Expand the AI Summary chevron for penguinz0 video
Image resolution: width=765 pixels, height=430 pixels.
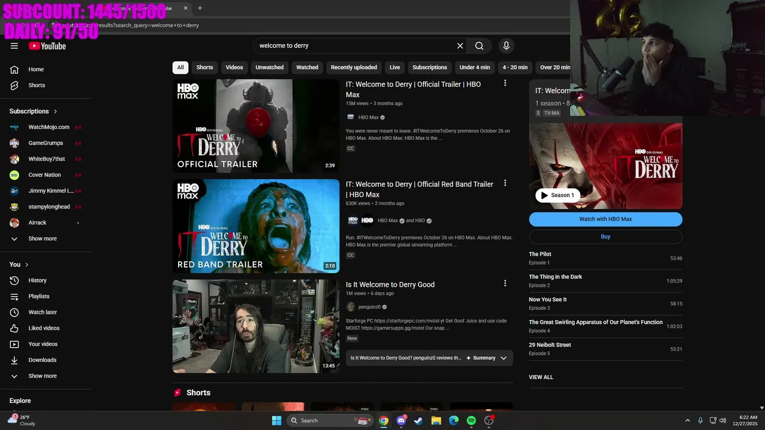pyautogui.click(x=504, y=358)
